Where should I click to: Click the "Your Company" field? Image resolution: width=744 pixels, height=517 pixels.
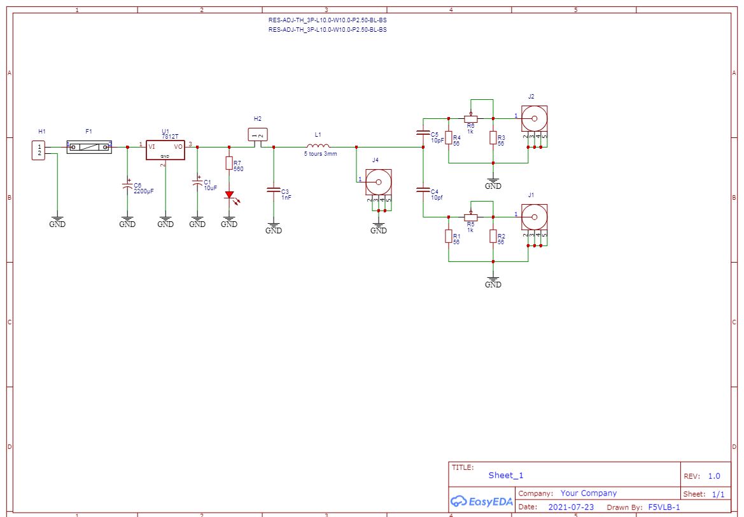588,493
